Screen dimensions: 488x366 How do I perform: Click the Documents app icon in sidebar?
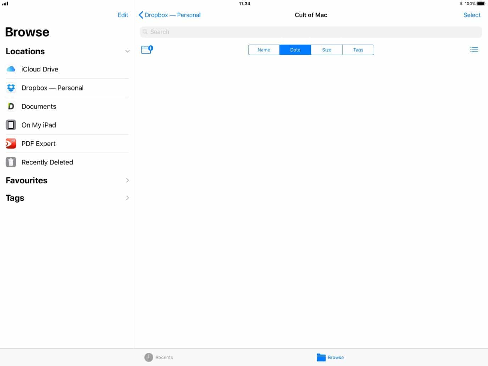tap(11, 106)
